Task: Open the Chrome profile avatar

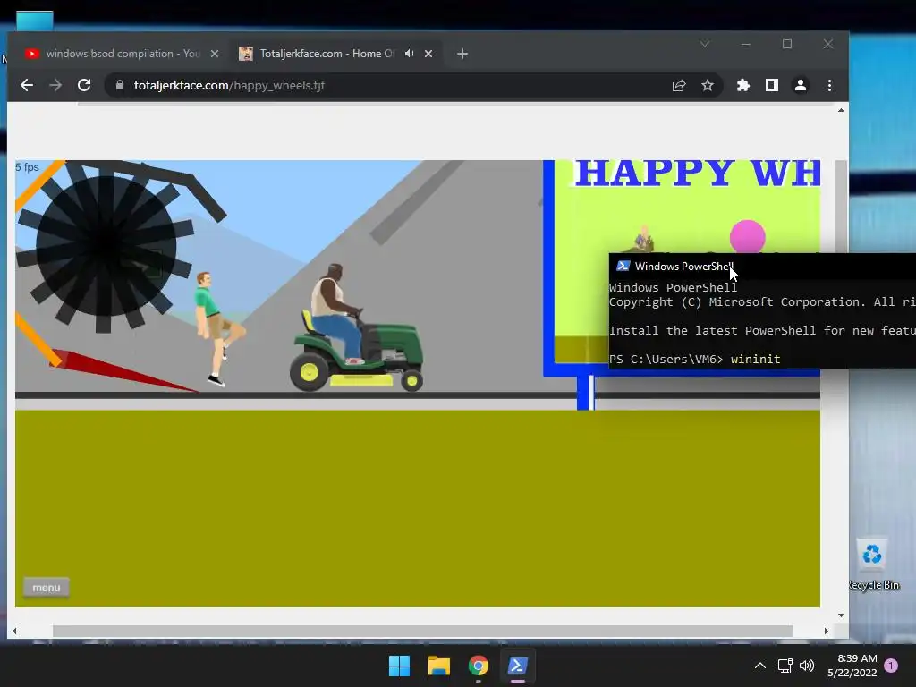Action: click(x=801, y=86)
